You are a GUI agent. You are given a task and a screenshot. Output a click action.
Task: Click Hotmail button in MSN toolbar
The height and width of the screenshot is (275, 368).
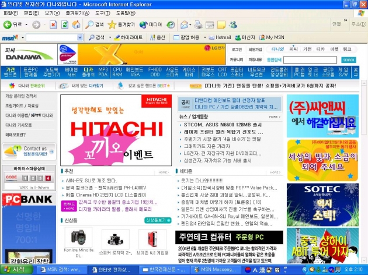pyautogui.click(x=220, y=37)
